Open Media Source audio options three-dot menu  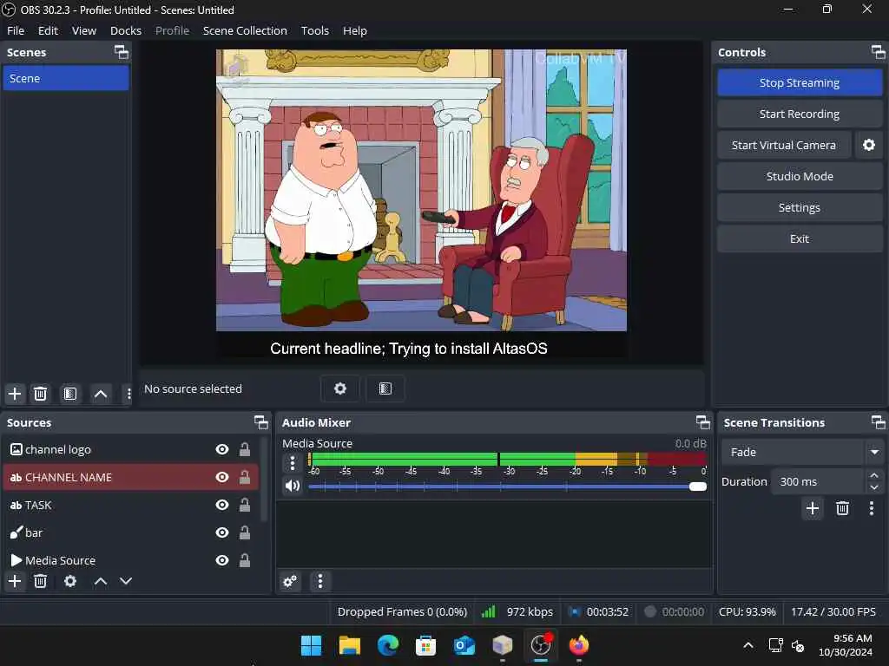click(x=293, y=463)
